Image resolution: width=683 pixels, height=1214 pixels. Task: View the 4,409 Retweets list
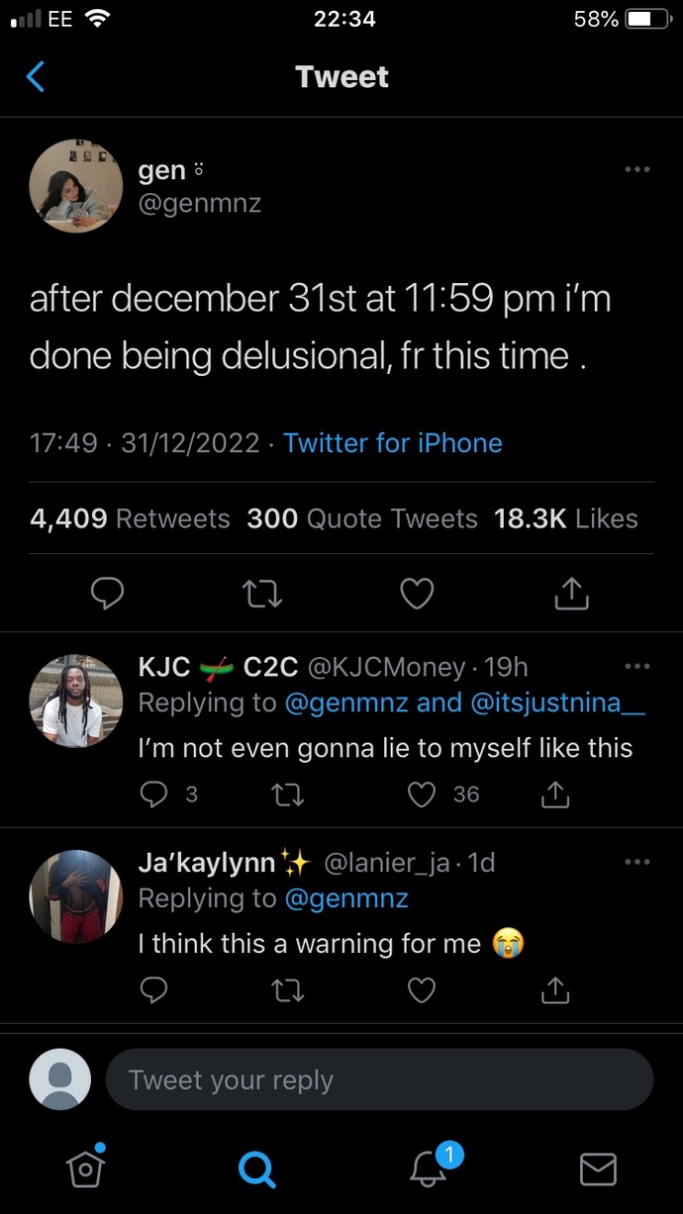coord(130,518)
